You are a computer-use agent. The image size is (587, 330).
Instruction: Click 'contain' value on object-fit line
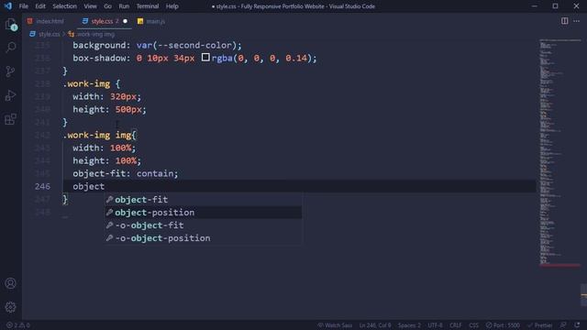(x=155, y=173)
